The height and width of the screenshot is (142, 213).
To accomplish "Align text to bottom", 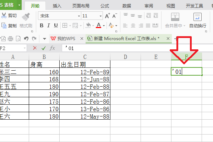I will (140, 16).
